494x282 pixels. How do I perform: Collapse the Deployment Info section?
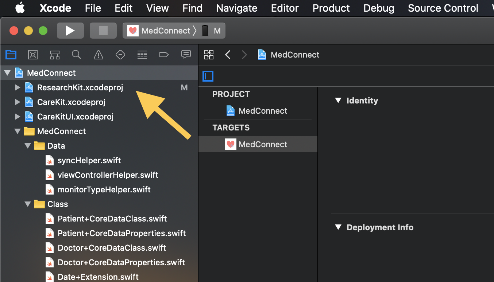[338, 227]
